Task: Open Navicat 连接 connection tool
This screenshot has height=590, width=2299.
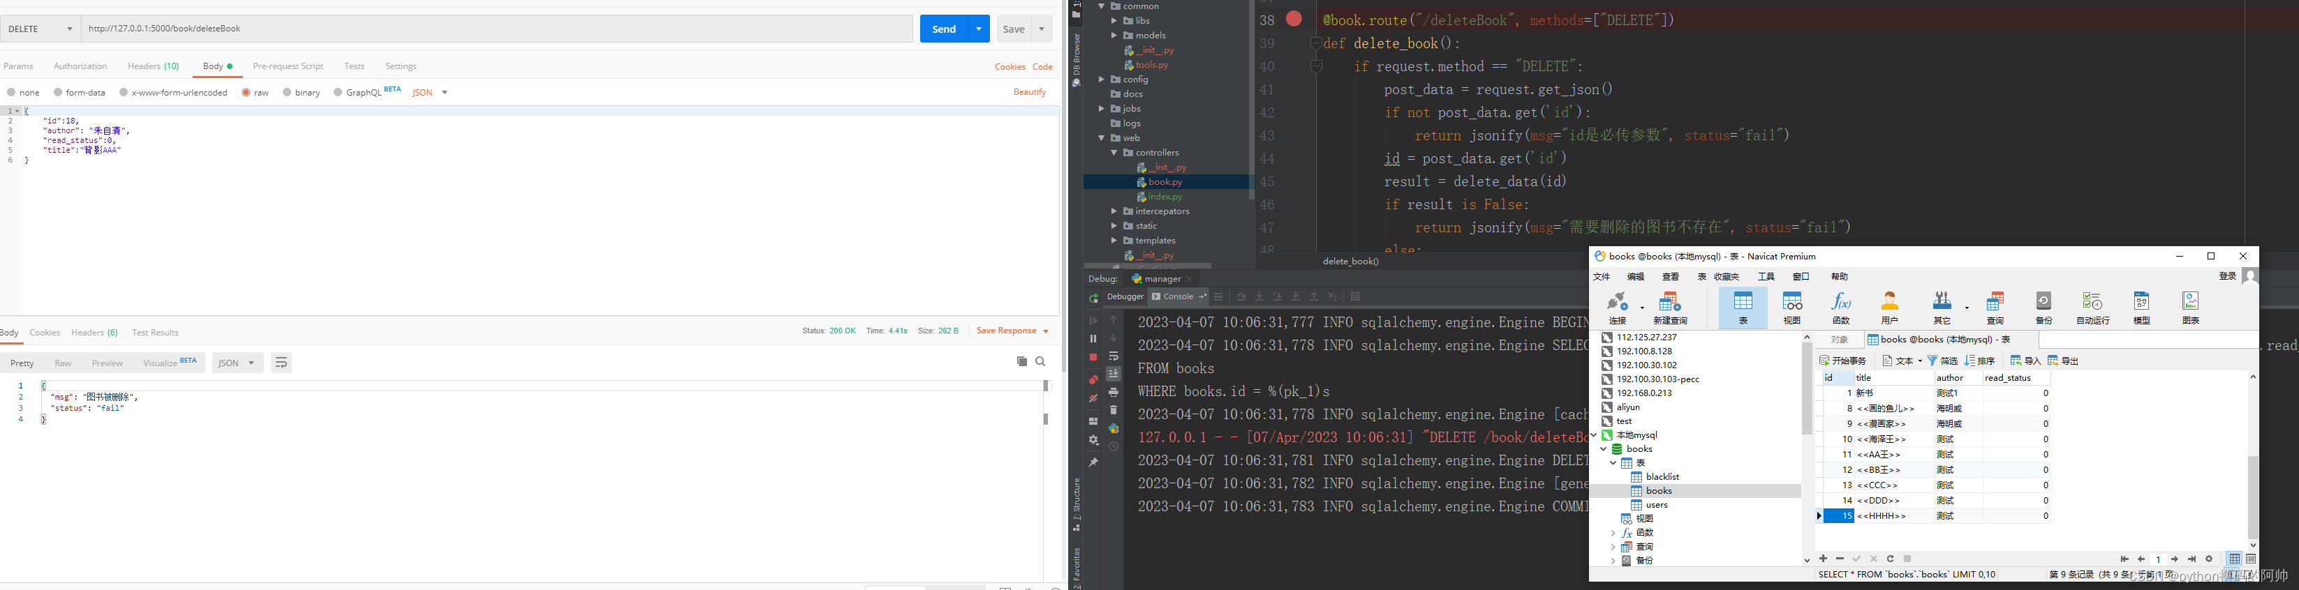Action: pos(1618,308)
